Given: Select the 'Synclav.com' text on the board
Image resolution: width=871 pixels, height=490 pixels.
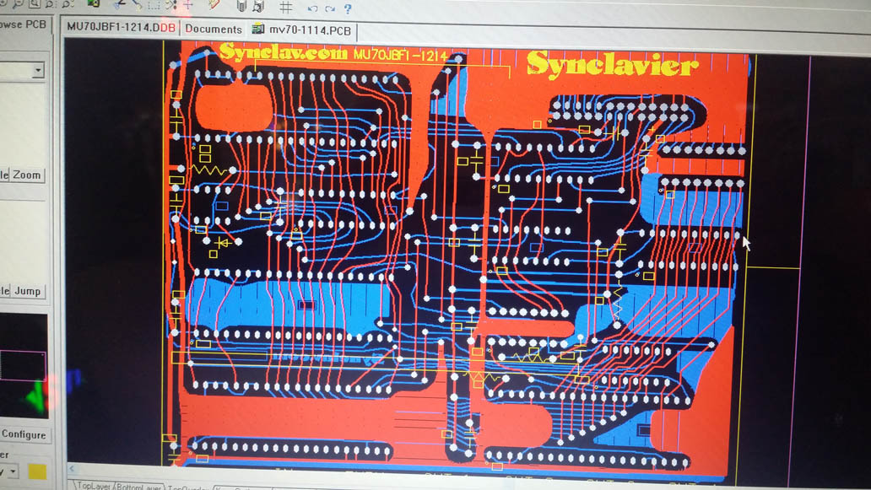Looking at the screenshot, I should 284,53.
